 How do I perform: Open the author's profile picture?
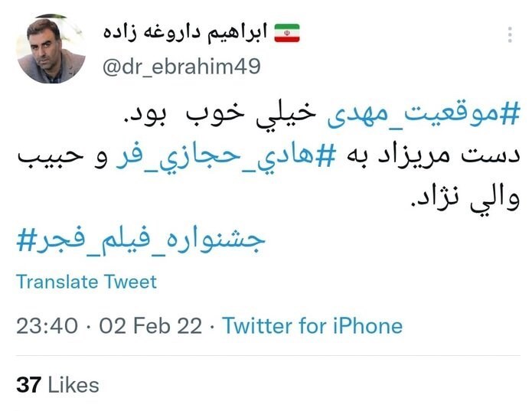[51, 49]
